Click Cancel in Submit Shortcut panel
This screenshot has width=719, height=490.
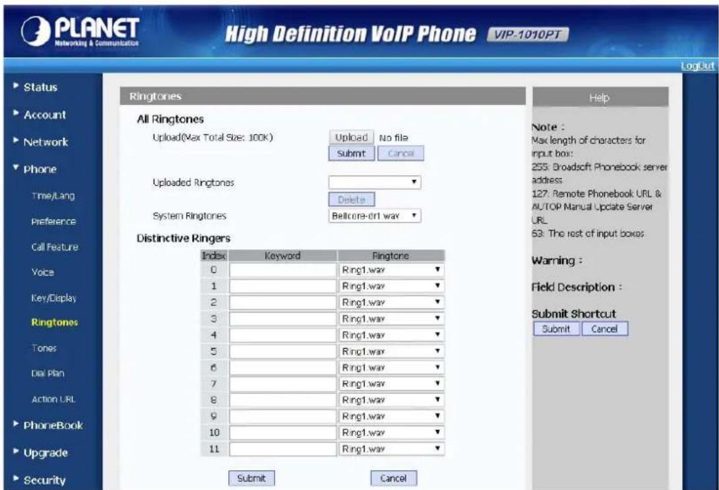[x=604, y=328]
